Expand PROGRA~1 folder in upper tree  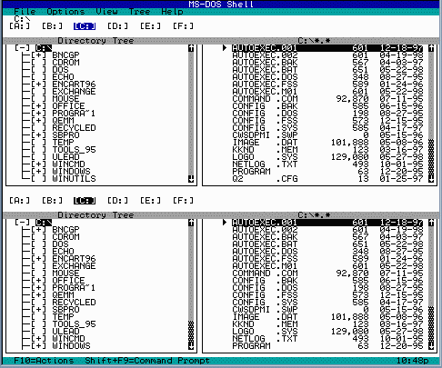[39, 114]
